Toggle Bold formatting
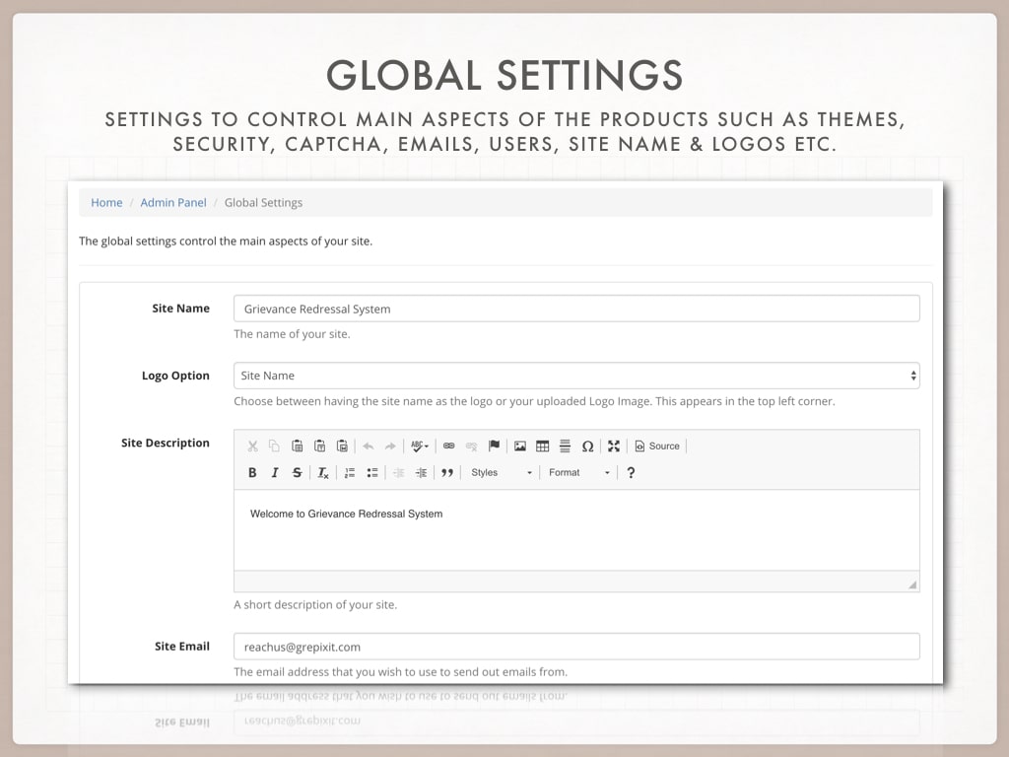 252,472
